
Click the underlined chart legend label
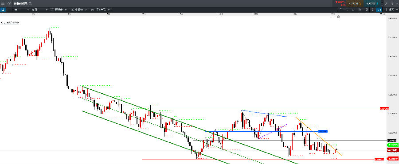click(x=13, y=23)
